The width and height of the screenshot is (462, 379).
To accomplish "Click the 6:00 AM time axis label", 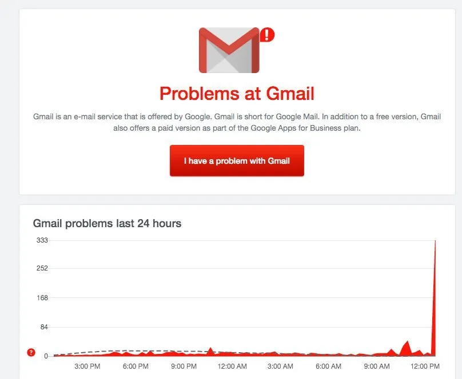I will point(328,366).
